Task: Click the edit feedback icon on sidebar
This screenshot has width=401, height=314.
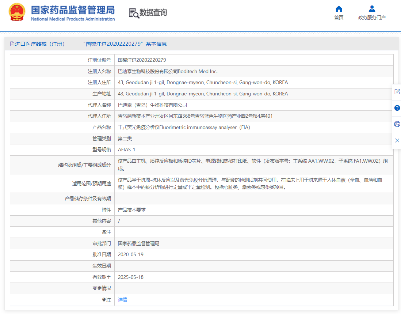Action: 397,92
